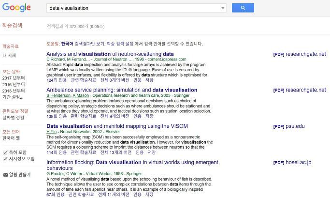The image size is (330, 198).
Task: Click 관련 학술자료 under the Information flocking result
Action: click(81, 195)
